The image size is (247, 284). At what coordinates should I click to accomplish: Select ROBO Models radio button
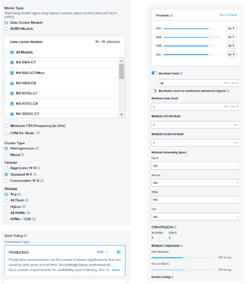coord(6,29)
